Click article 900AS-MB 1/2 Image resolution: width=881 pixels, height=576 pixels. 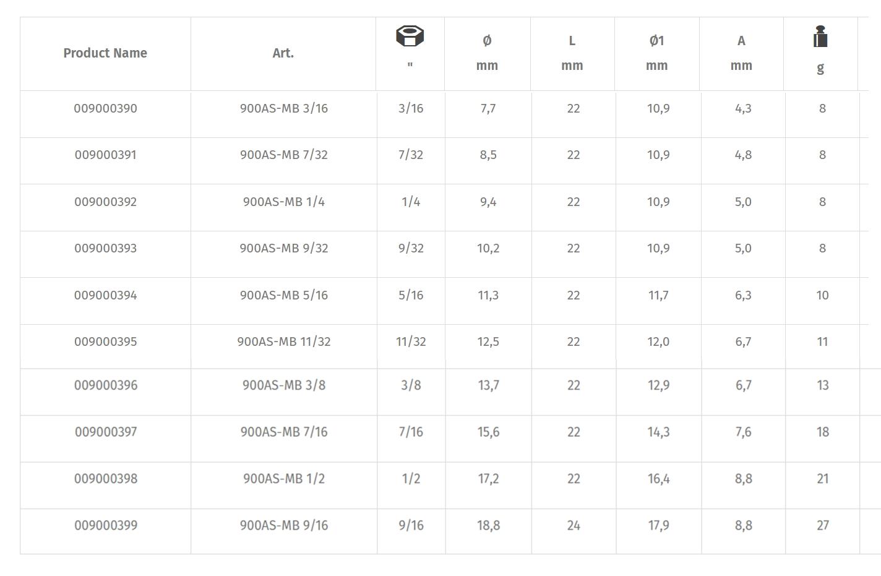click(284, 479)
